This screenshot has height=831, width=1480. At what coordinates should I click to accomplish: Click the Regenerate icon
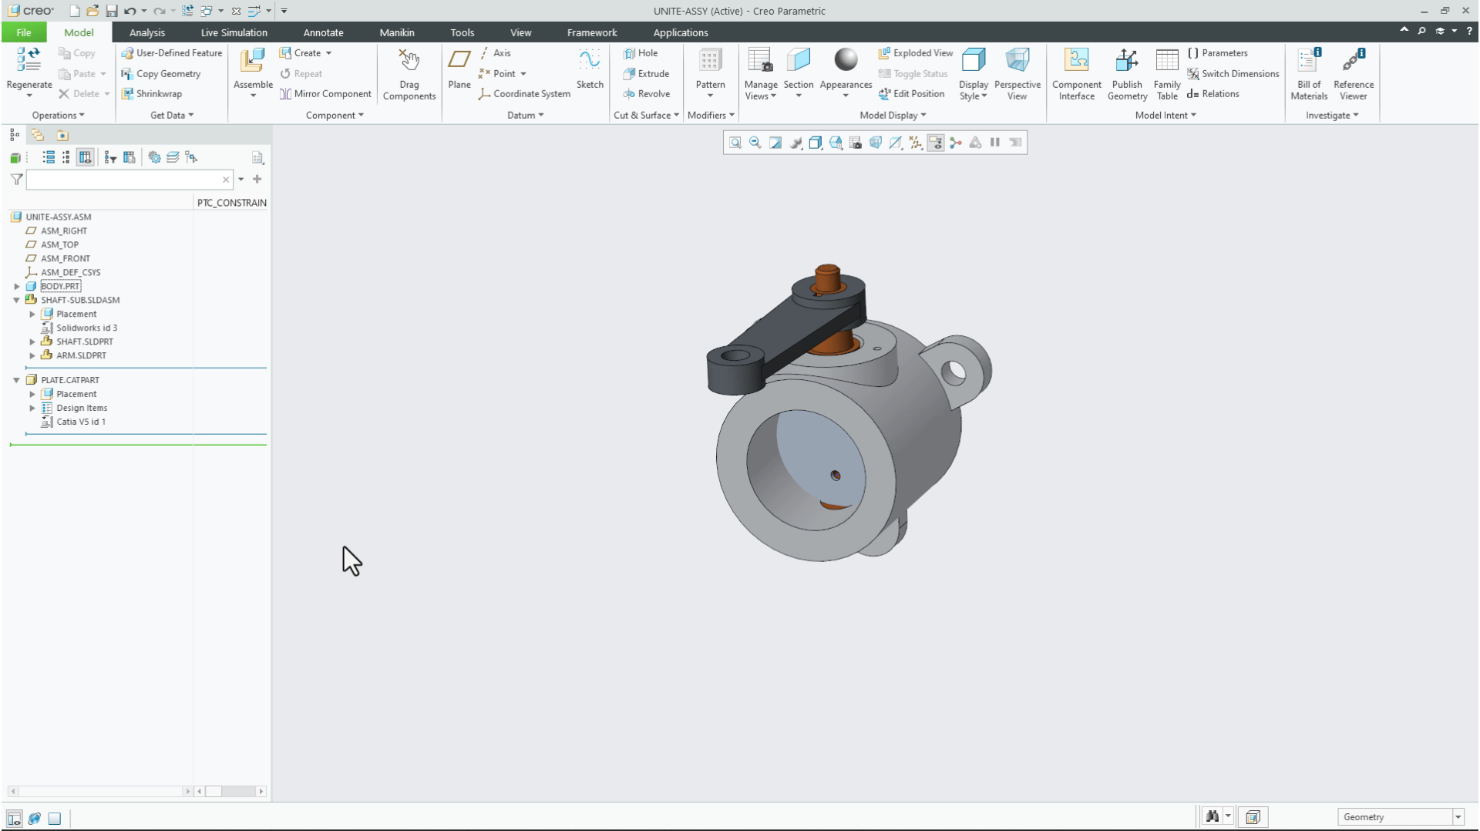(x=29, y=60)
